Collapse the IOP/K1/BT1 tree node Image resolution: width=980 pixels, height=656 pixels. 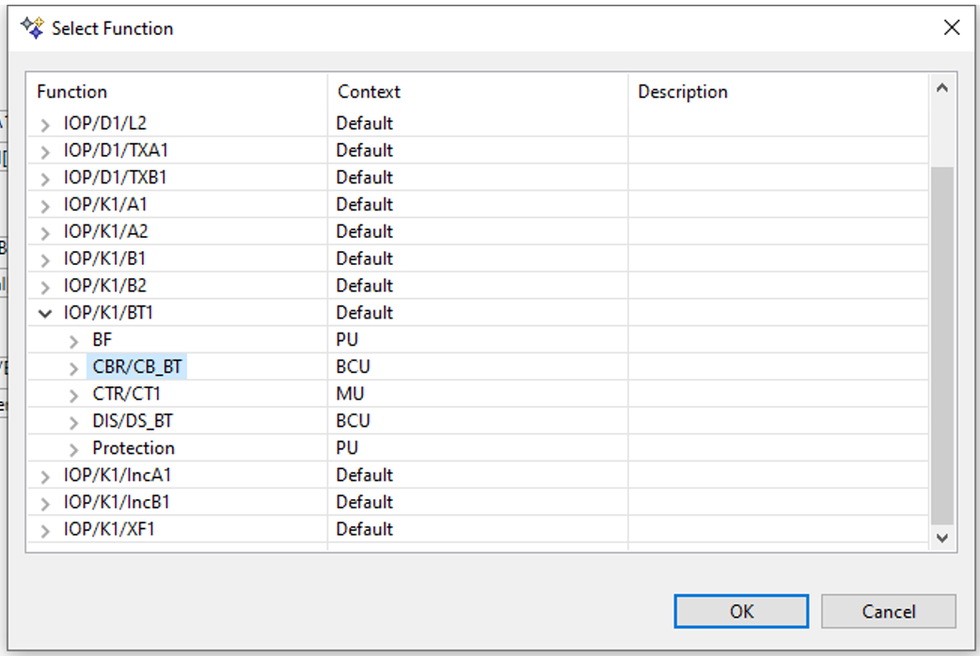pos(45,313)
